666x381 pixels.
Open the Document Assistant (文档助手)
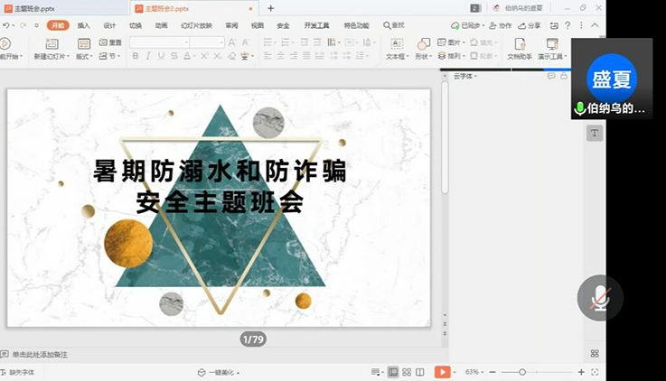point(520,44)
